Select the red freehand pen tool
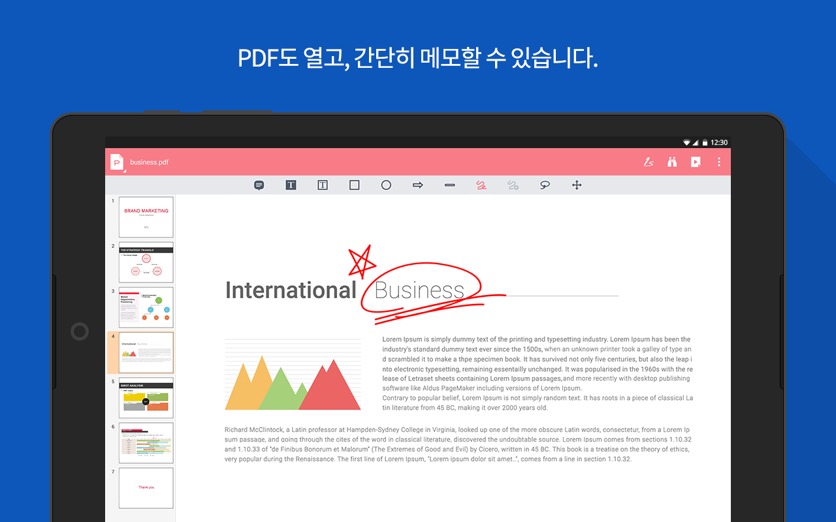836x522 pixels. pos(481,185)
